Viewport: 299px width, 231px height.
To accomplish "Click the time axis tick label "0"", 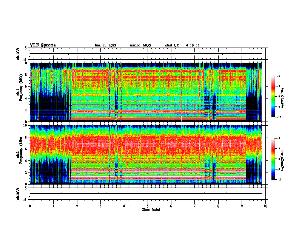I will (30, 206).
